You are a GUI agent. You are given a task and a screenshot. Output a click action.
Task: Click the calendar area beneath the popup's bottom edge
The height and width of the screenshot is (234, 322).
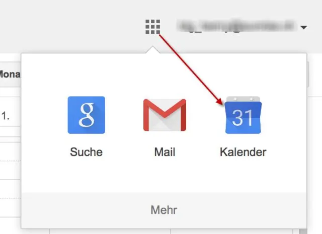(110, 231)
